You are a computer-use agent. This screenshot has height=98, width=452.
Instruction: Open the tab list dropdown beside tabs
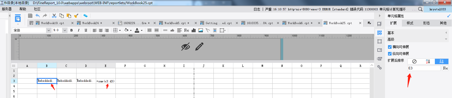[x=369, y=23]
